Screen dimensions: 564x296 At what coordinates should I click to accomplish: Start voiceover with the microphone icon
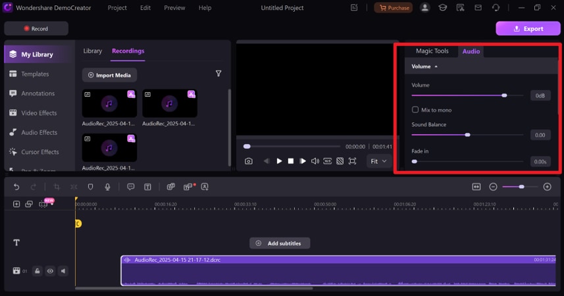click(x=107, y=187)
